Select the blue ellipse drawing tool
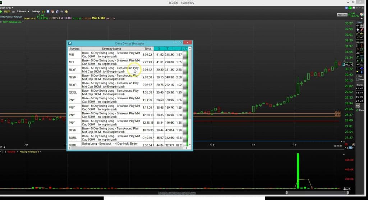The width and height of the screenshot is (368, 200). [362, 68]
